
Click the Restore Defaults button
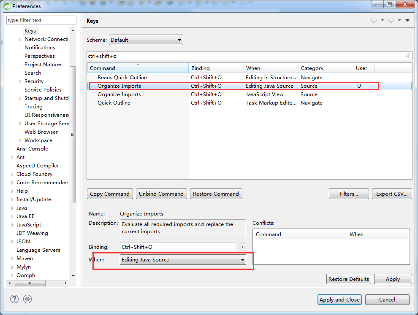349,279
